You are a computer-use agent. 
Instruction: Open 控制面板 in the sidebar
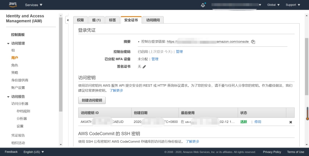[x=18, y=35]
